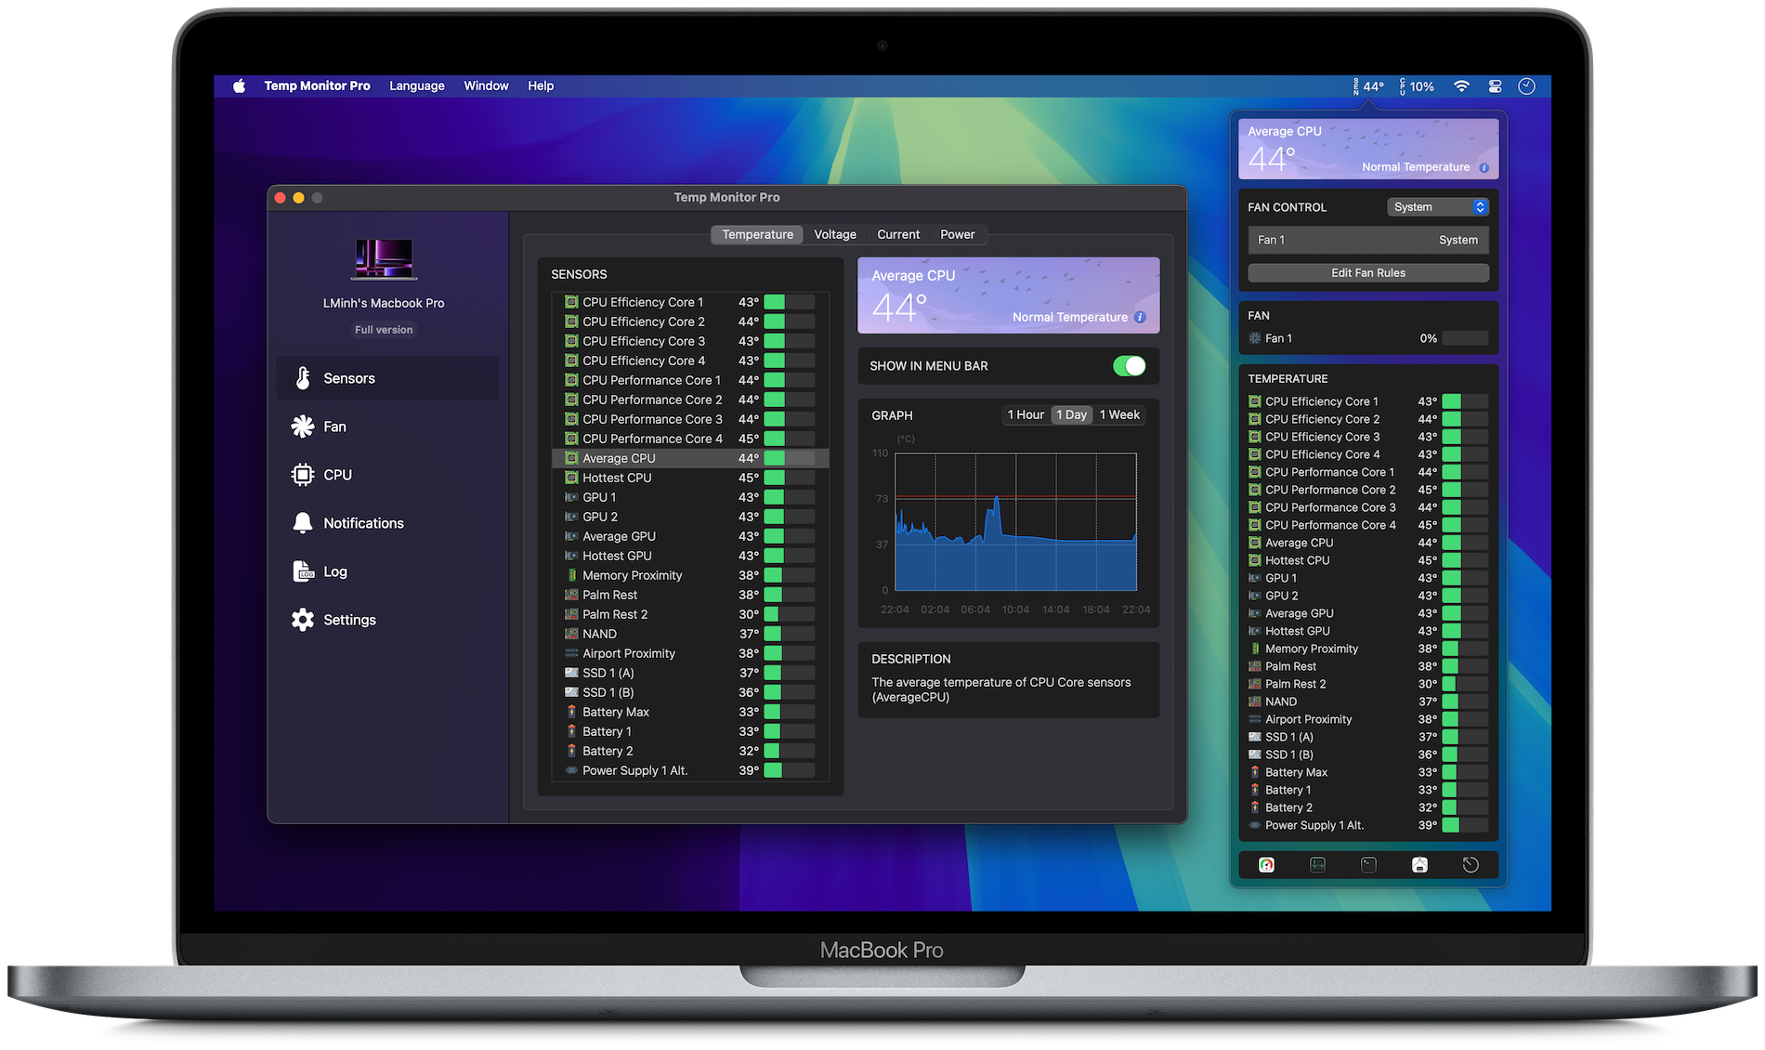
Task: Click the Wi-Fi icon in menu bar
Action: coord(1461,86)
